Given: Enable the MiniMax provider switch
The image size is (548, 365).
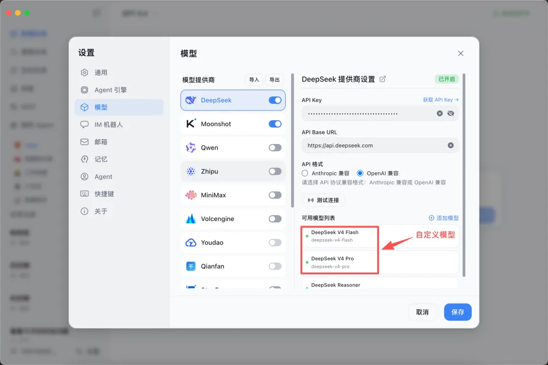Looking at the screenshot, I should point(275,195).
